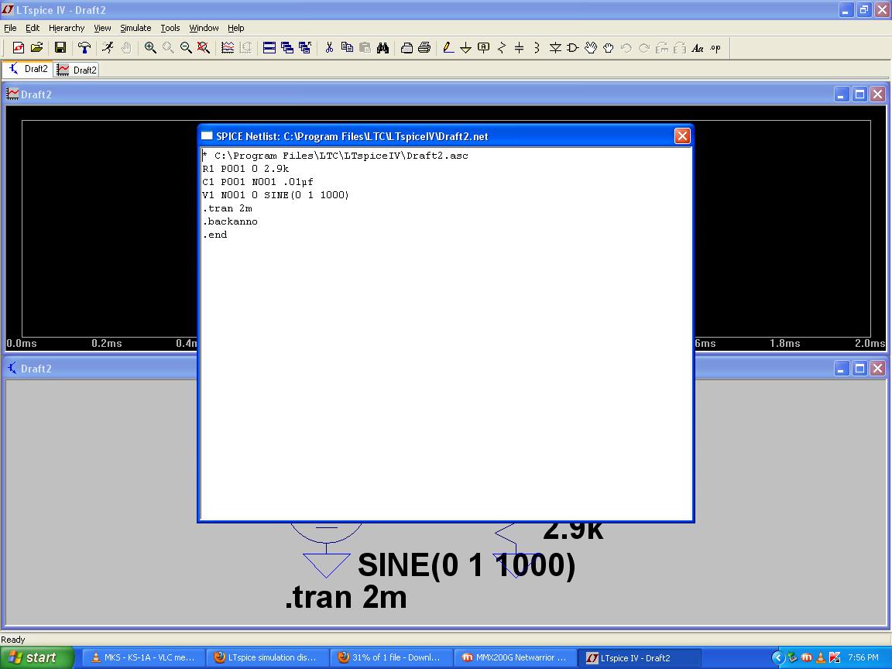Viewport: 892px width, 669px height.
Task: Click the Zoom In magnifier icon
Action: coord(150,48)
